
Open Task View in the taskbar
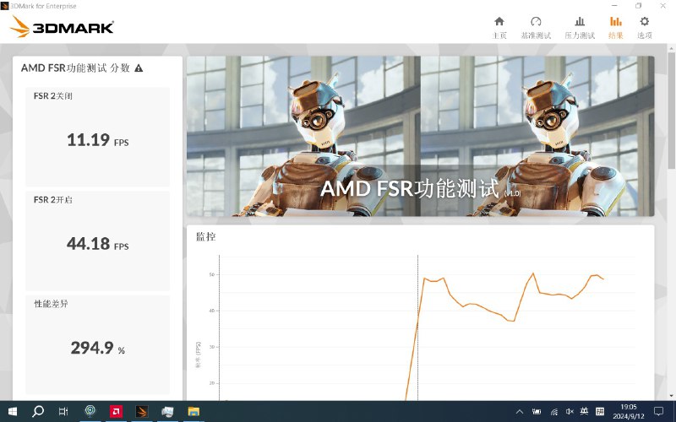coord(63,411)
